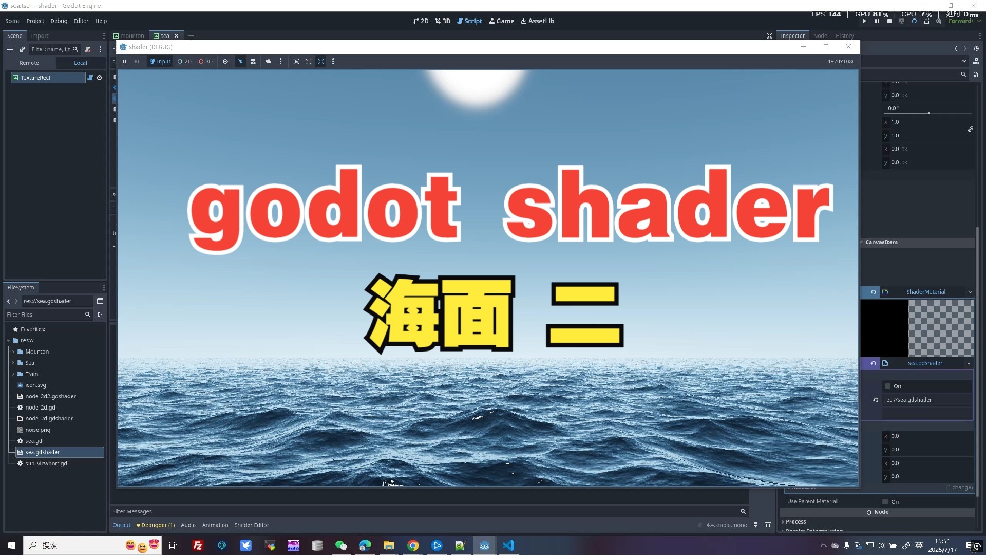Pause the embedded game in shader window
The height and width of the screenshot is (555, 986).
[124, 61]
